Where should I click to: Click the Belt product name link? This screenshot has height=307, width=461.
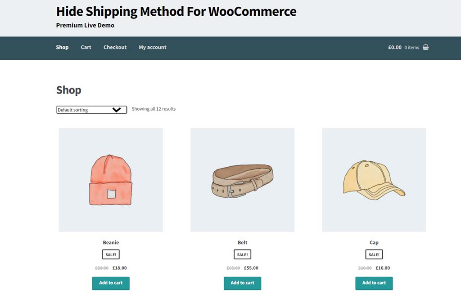pyautogui.click(x=242, y=242)
